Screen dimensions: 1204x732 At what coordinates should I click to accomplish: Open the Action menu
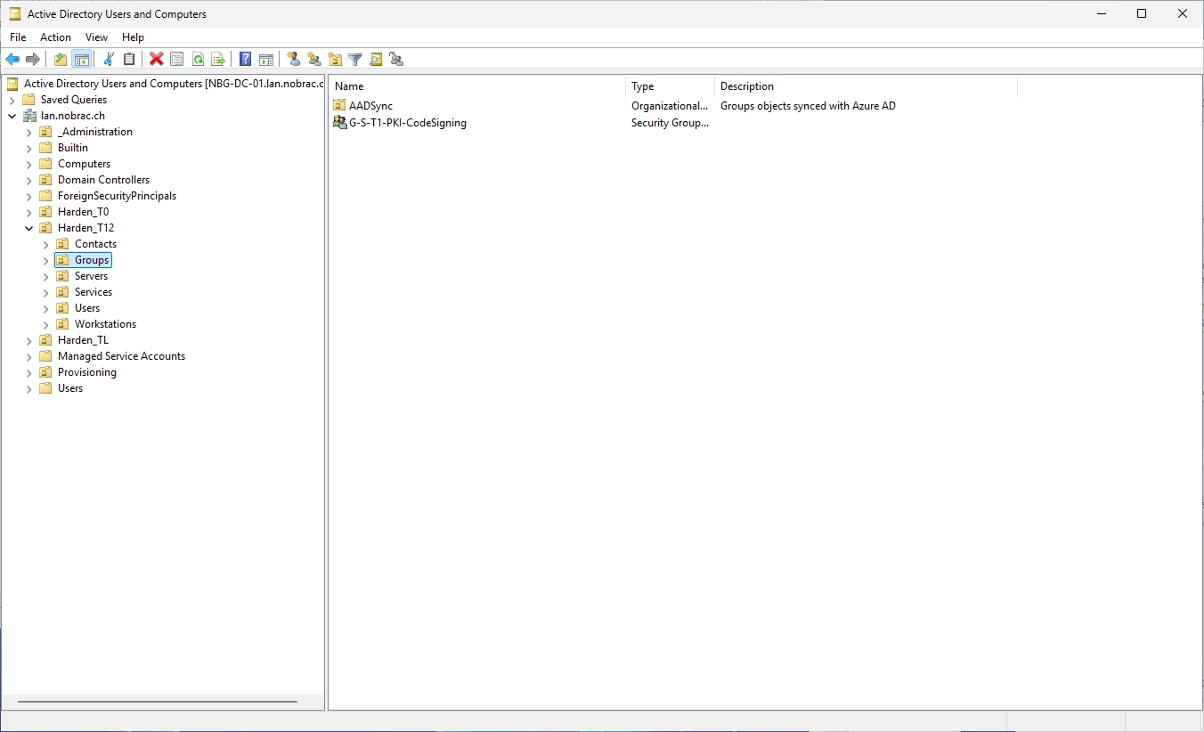pyautogui.click(x=55, y=37)
